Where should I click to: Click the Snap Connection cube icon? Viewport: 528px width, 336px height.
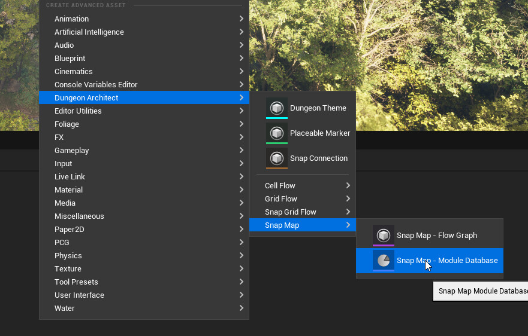277,158
